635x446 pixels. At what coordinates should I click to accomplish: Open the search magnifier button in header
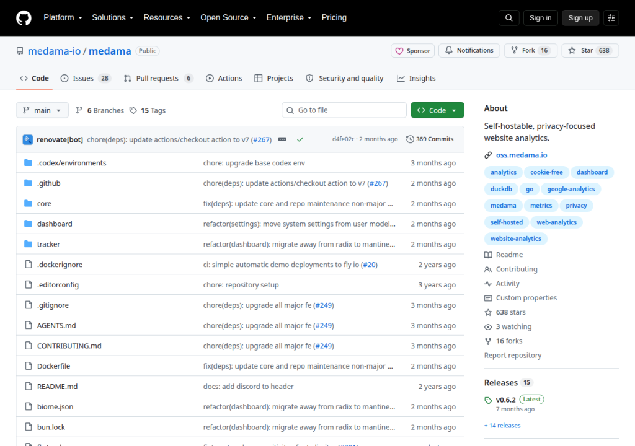pos(508,18)
